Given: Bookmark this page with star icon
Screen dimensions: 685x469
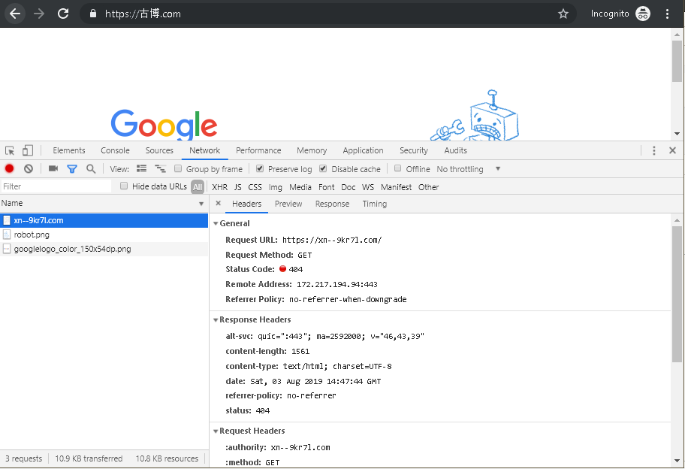Looking at the screenshot, I should (x=563, y=14).
